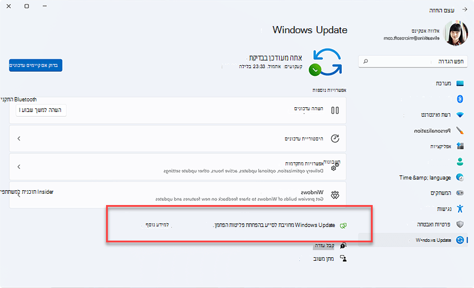Click בדוק אם קיימים עדכונים button

36,65
